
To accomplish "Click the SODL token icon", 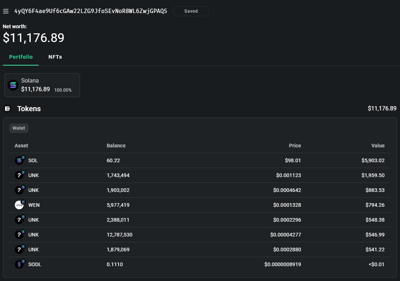I will pos(20,264).
